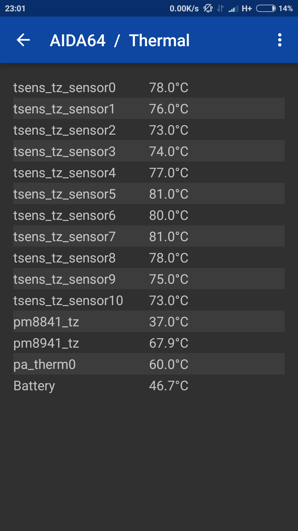Image resolution: width=298 pixels, height=531 pixels.
Task: Select the tsens_tz_sensor1 entry
Action: 149,109
